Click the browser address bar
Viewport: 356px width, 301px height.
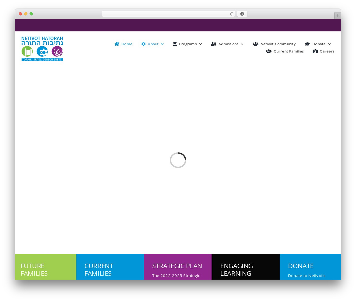[x=168, y=14]
